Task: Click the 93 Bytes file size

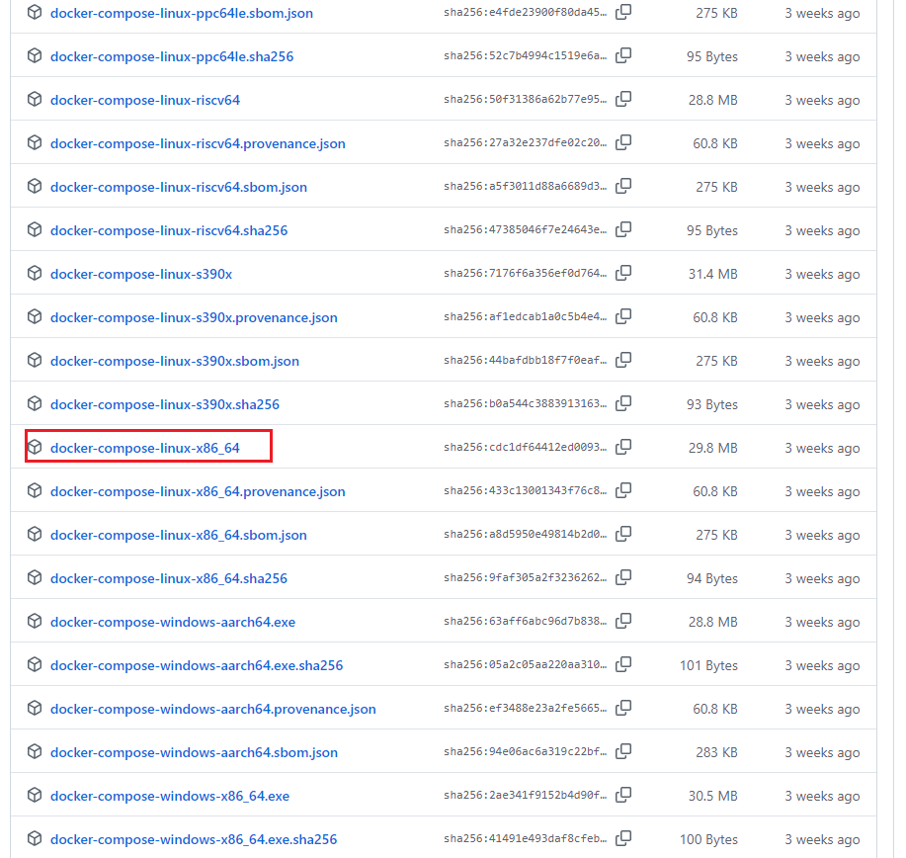Action: click(712, 404)
